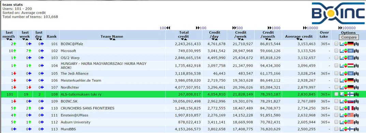Click the Hungarian flag in HUNGARY row
This screenshot has height=133, width=366.
(x=351, y=65)
